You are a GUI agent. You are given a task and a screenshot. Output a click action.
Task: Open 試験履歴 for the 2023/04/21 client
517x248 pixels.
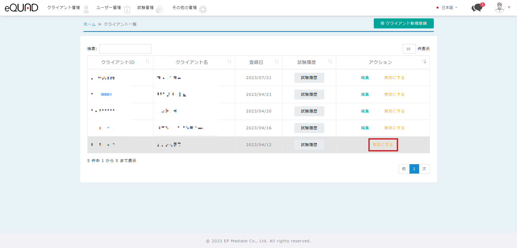309,94
